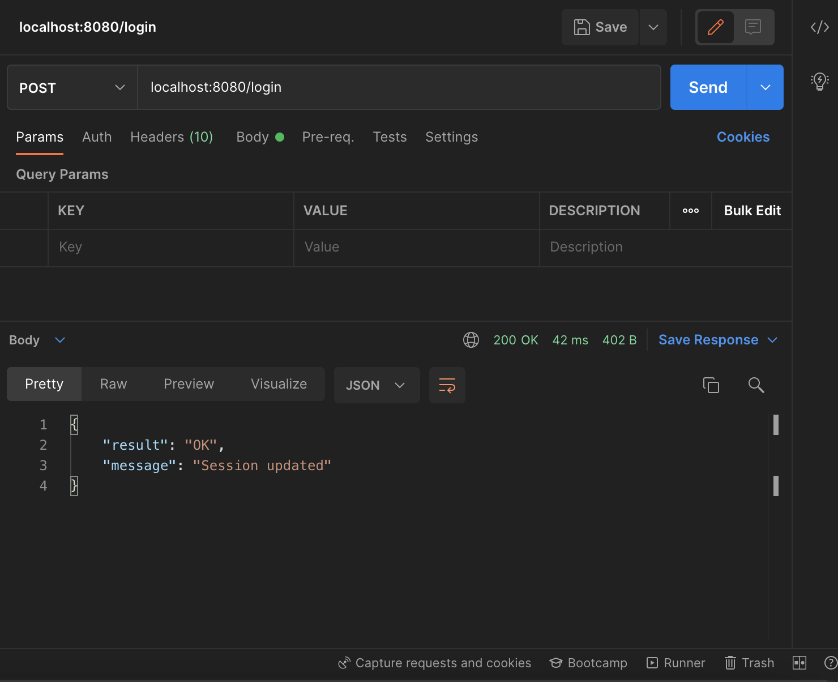Click Capture requests and cookies

[x=435, y=663]
